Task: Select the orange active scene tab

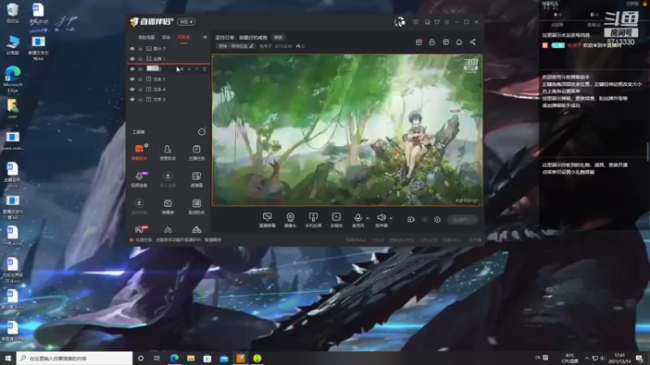Action: (x=184, y=37)
